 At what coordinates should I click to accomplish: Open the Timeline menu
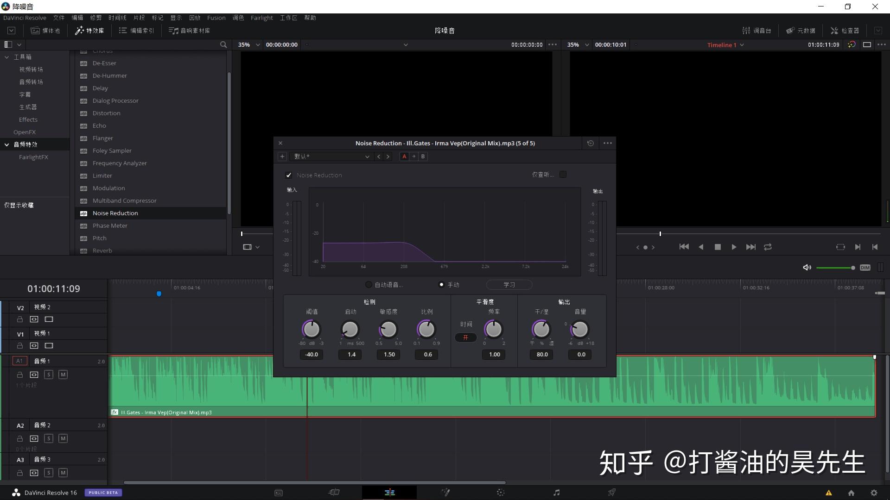[x=117, y=18]
